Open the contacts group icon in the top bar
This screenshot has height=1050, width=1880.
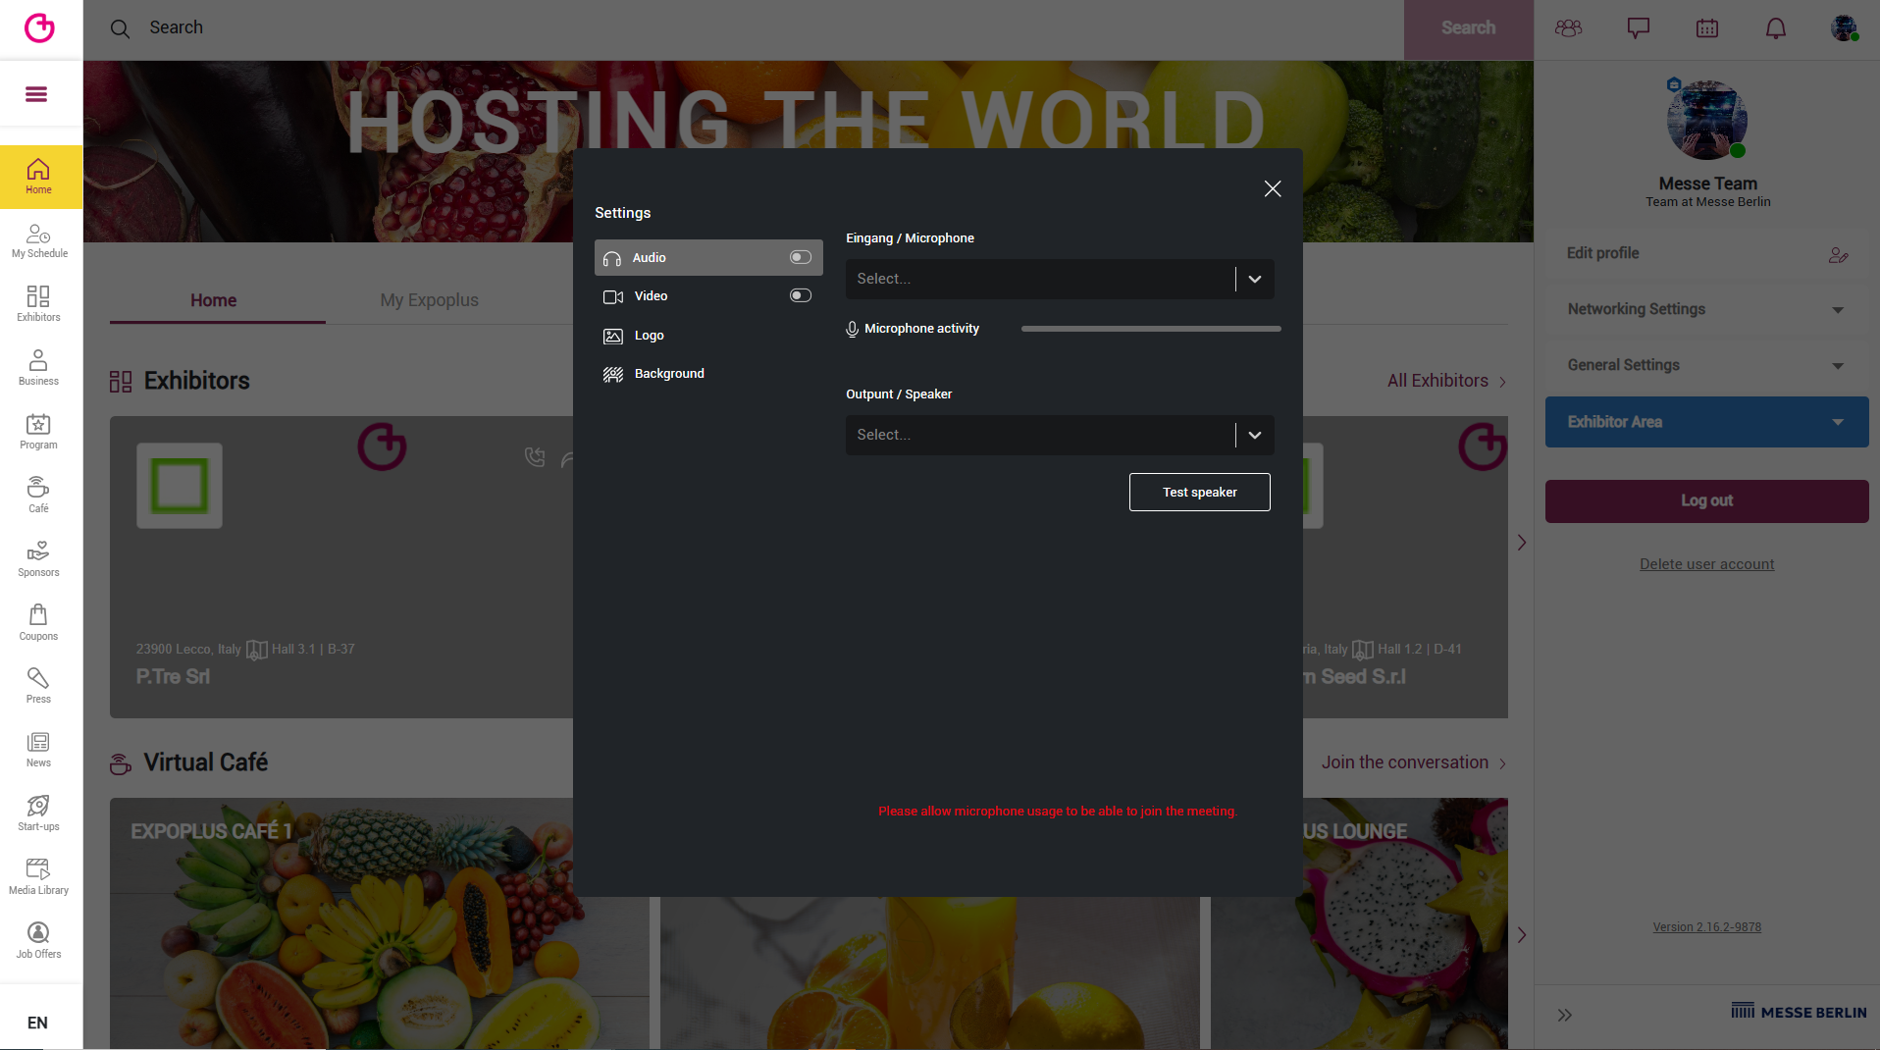[1569, 28]
